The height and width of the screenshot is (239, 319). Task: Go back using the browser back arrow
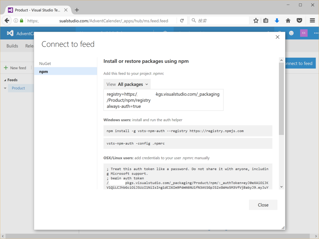tap(7, 21)
